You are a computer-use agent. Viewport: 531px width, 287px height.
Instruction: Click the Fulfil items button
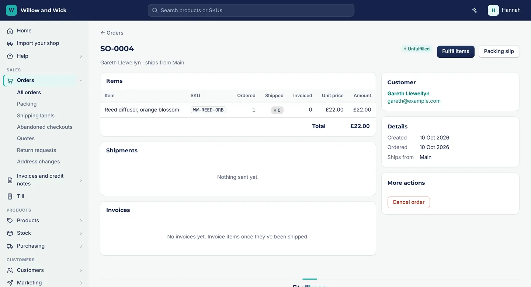tap(456, 52)
